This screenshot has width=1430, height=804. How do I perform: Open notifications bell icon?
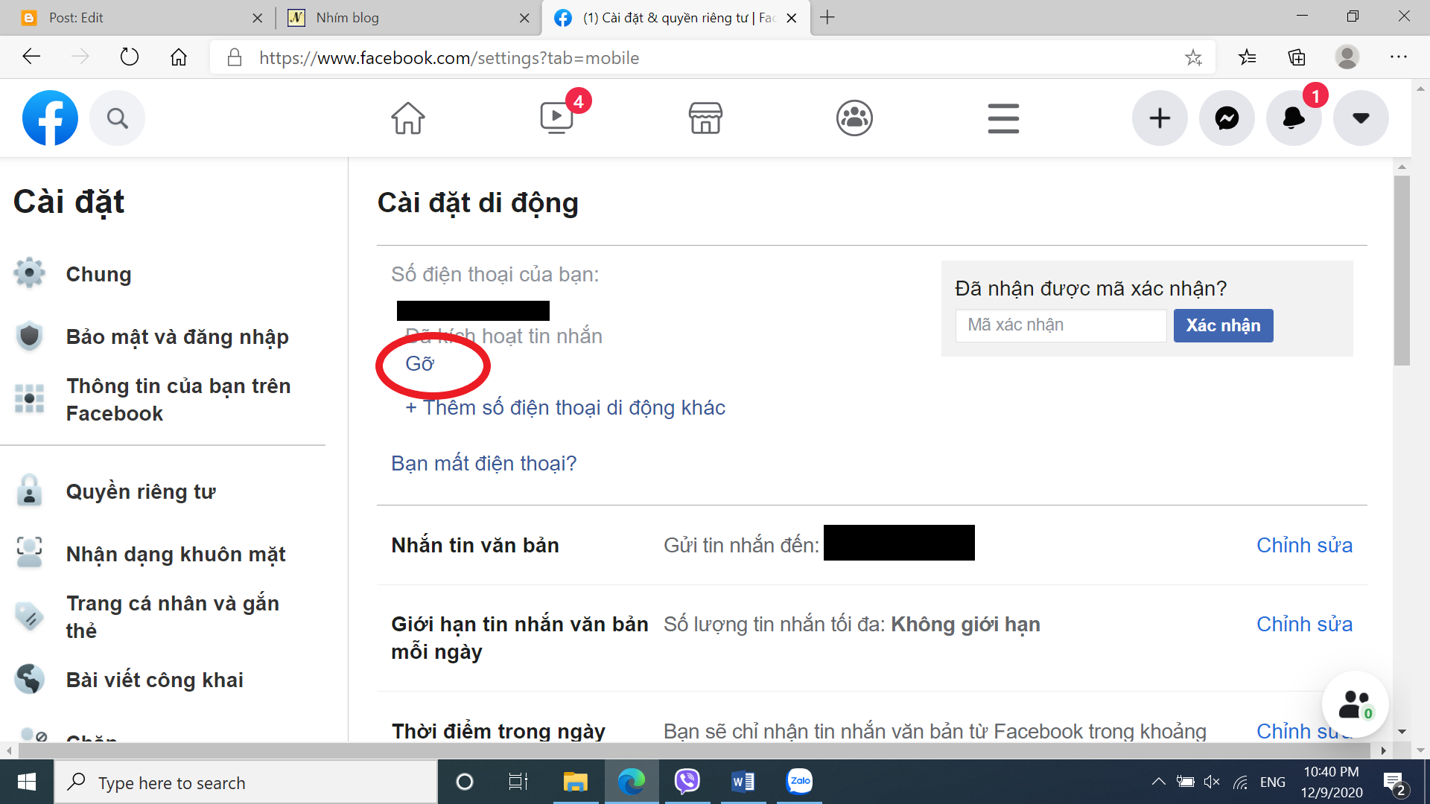(1294, 118)
